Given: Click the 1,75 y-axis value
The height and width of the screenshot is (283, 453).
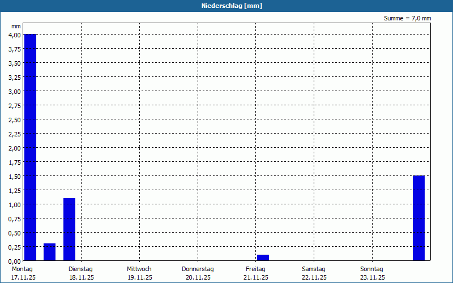Looking at the screenshot, I should click(x=15, y=162).
